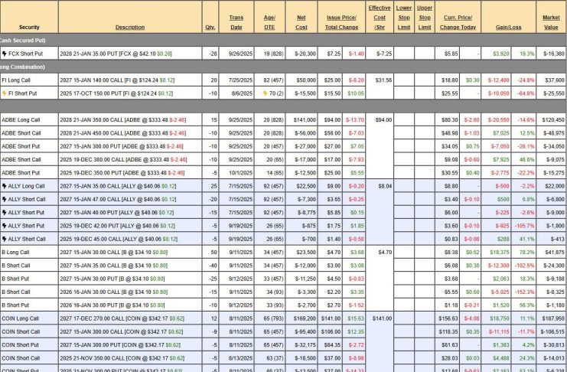Click the Age/DTE column header
The height and width of the screenshot is (372, 567).
(x=271, y=22)
